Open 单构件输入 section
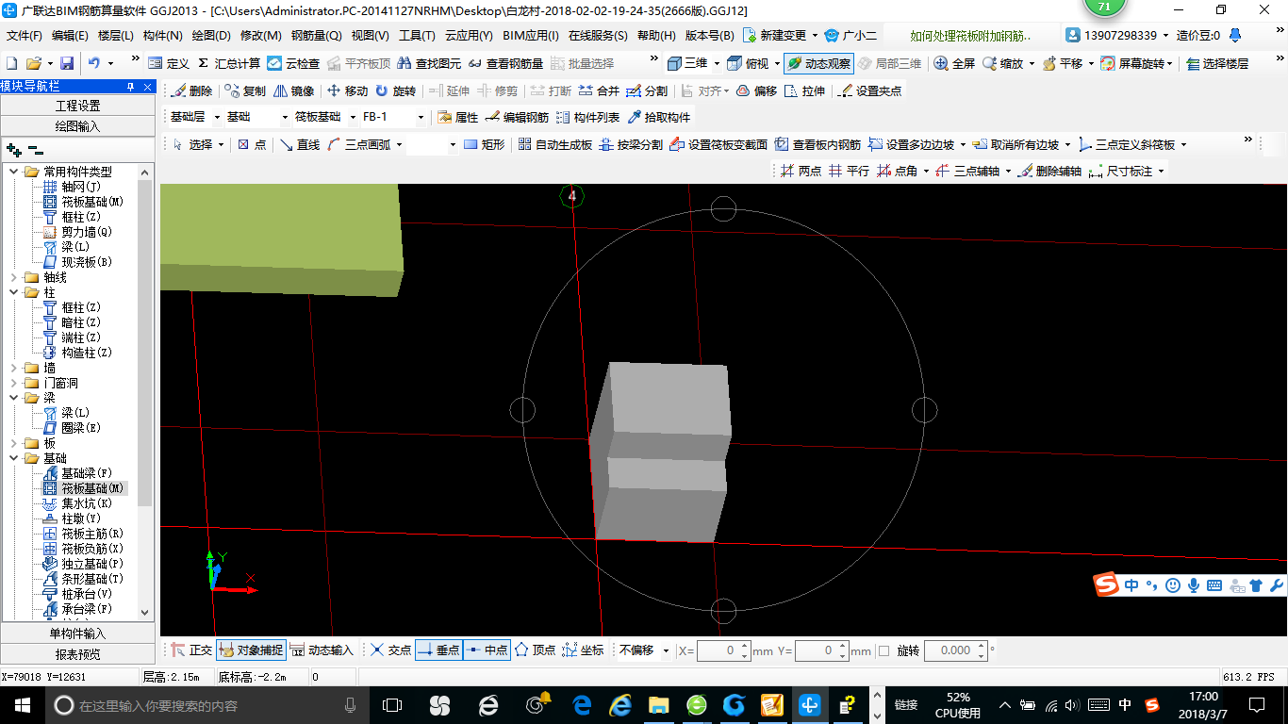Viewport: 1288px width, 724px height. click(77, 633)
